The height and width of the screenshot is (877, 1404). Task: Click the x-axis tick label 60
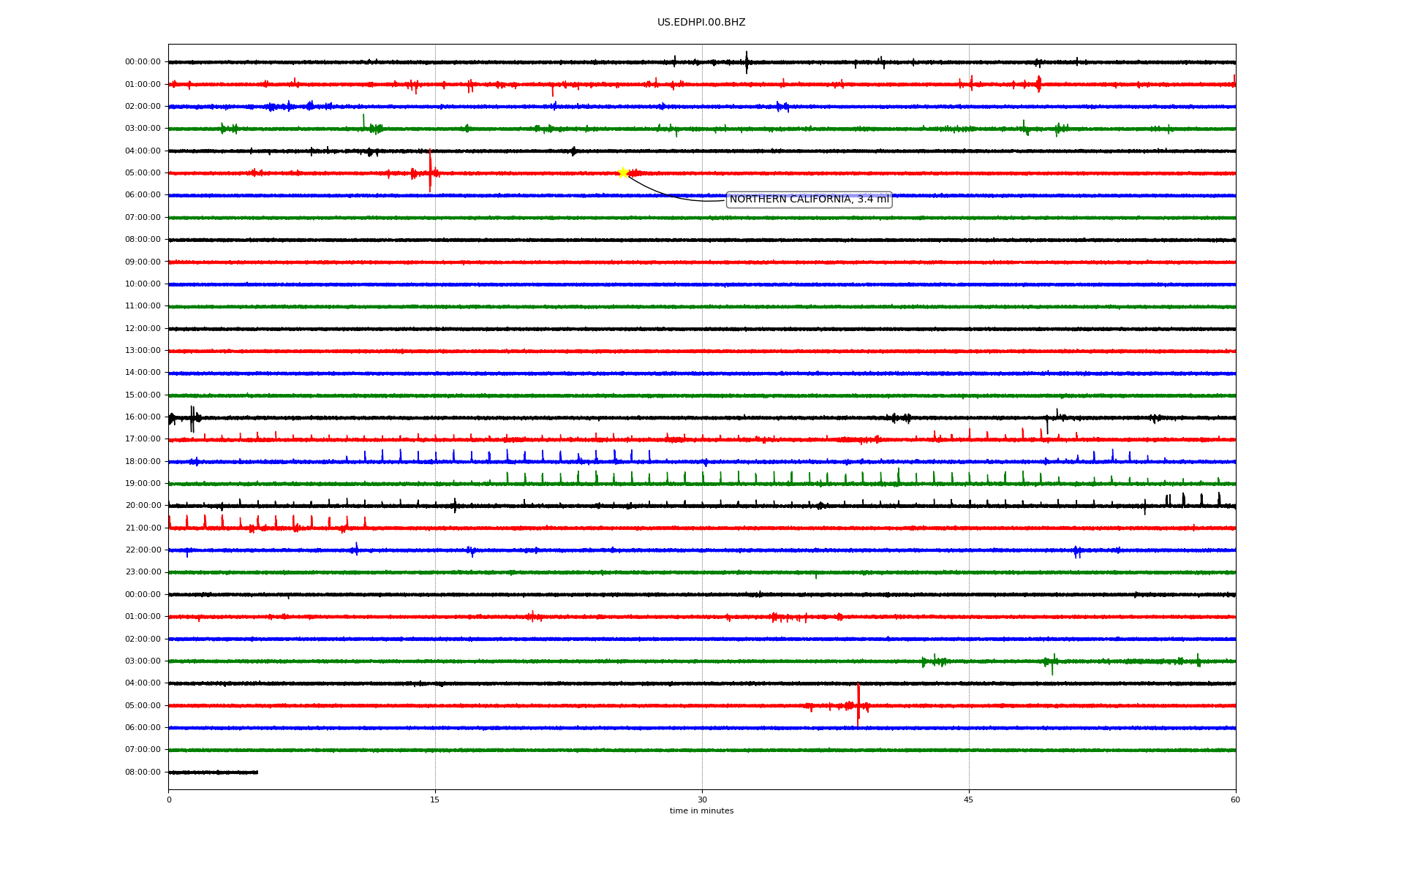point(1235,800)
